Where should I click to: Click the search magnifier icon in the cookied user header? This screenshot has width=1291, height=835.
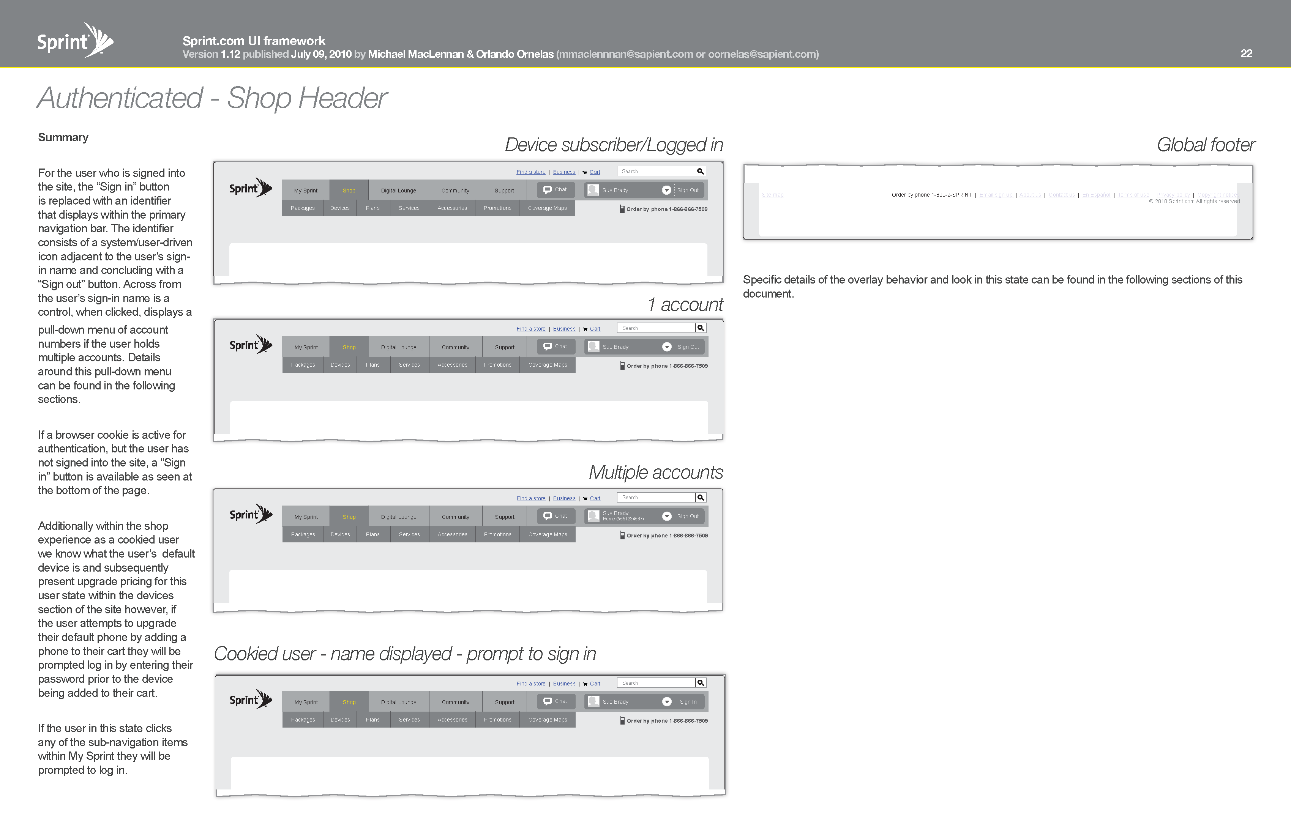point(700,683)
